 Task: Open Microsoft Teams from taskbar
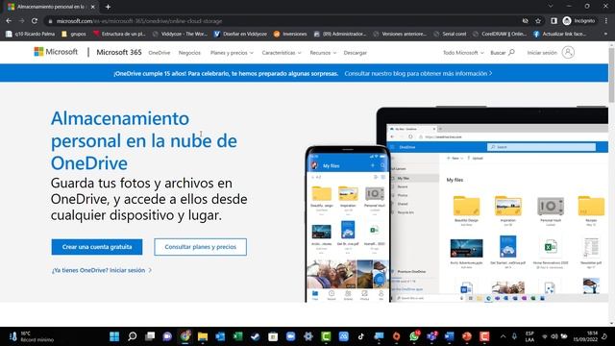click(431, 336)
